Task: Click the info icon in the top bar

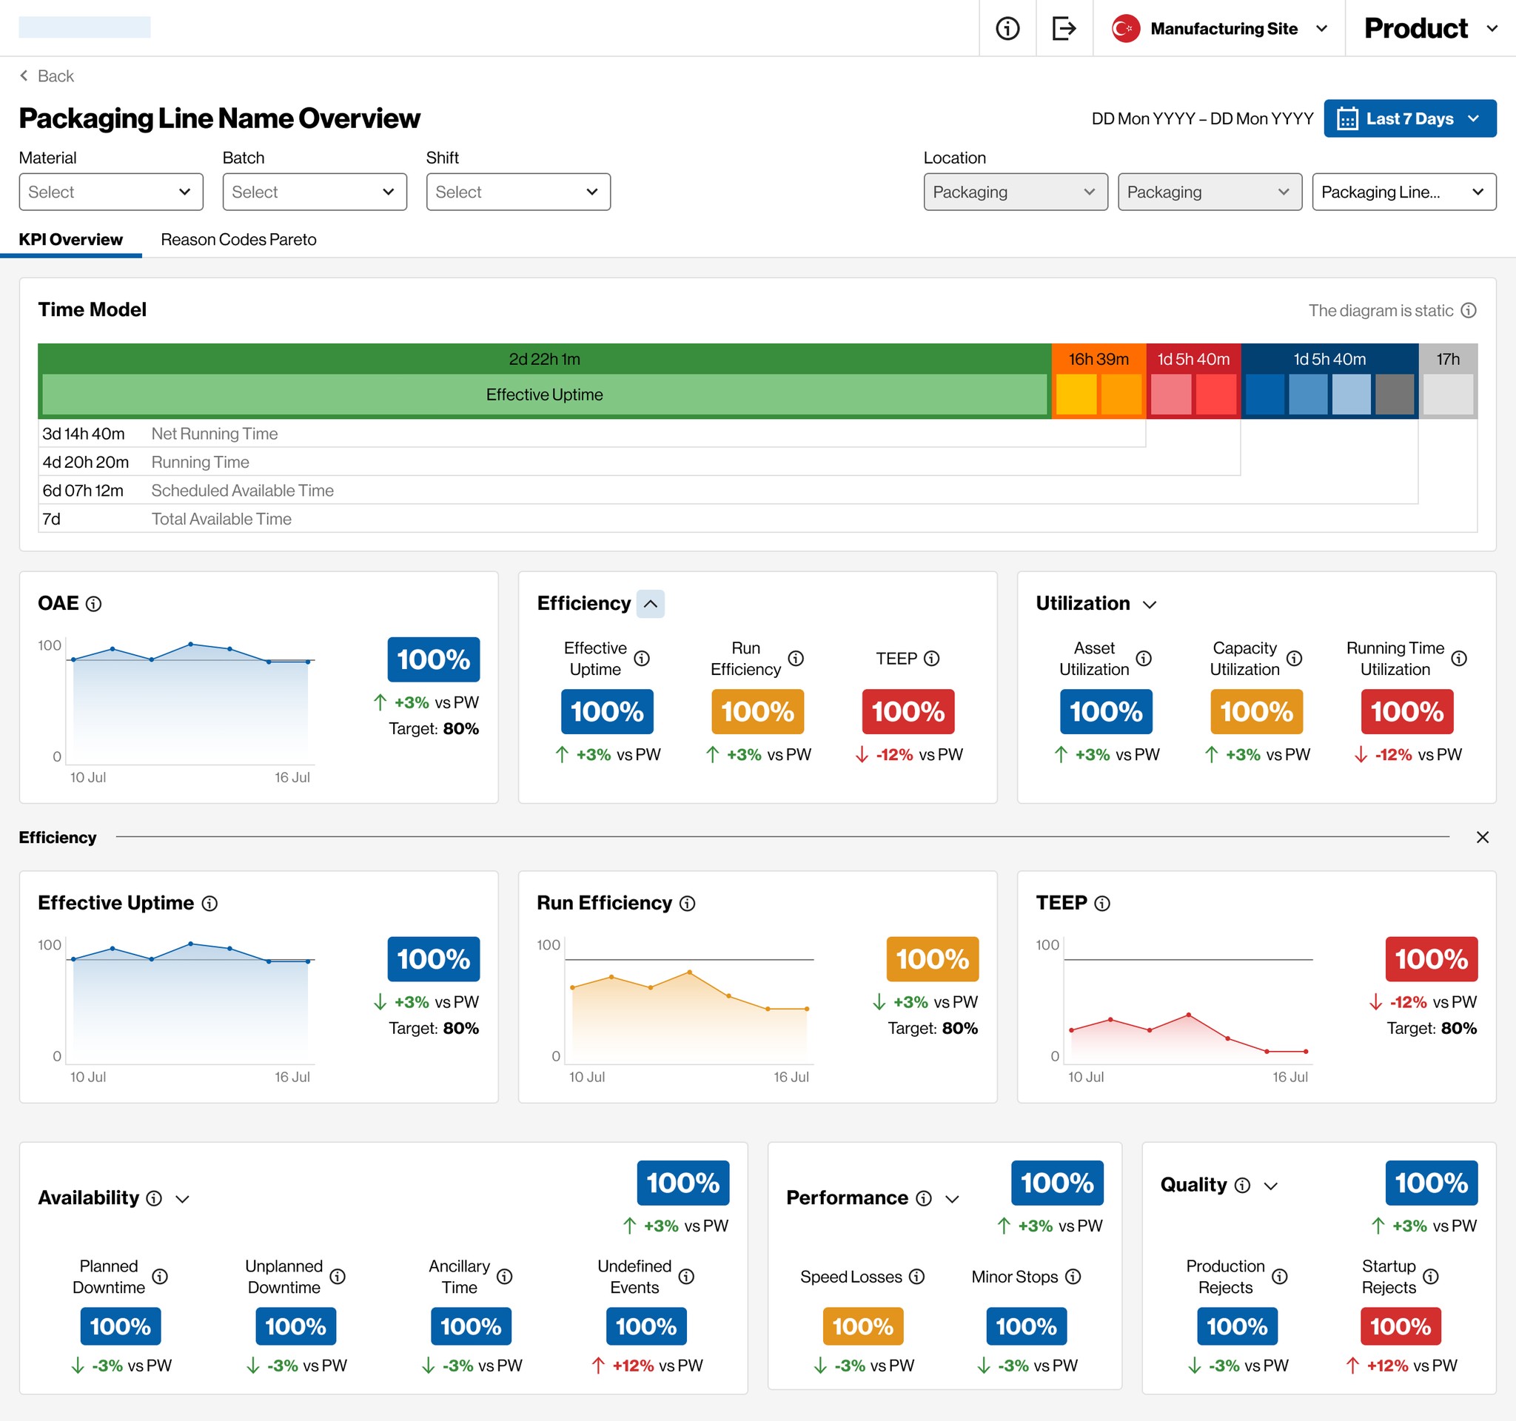Action: (x=1007, y=28)
